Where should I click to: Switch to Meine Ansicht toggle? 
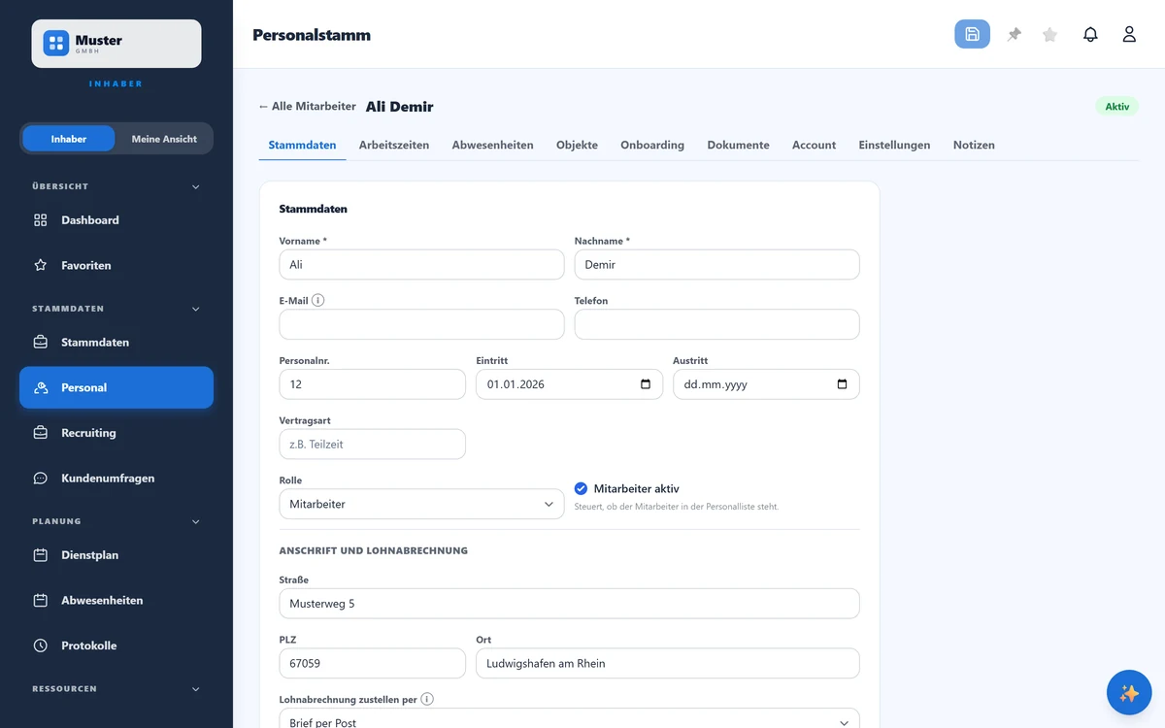click(x=164, y=139)
